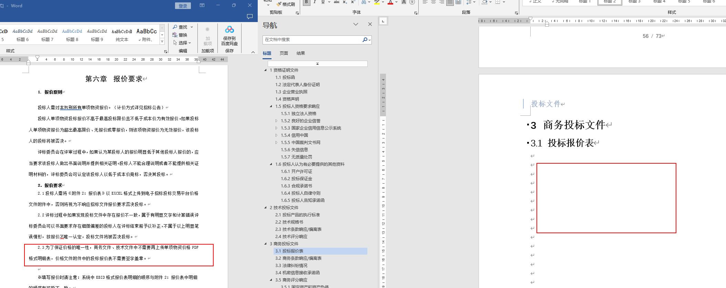This screenshot has height=288, width=726.
Task: Go to heading 1.6.2 投标保证金
Action: point(297,179)
